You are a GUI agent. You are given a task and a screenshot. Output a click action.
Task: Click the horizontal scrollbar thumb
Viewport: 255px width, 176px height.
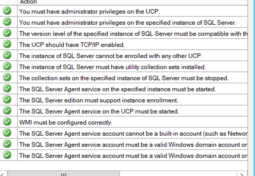[64, 174]
